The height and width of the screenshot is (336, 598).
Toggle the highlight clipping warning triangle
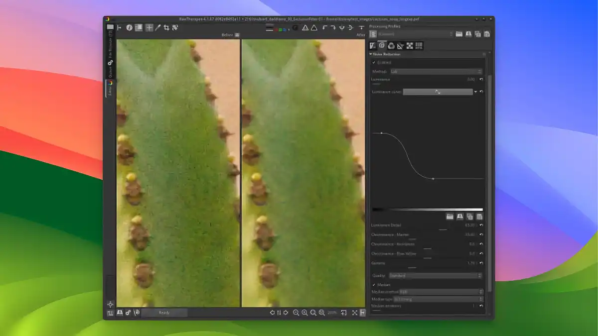305,28
